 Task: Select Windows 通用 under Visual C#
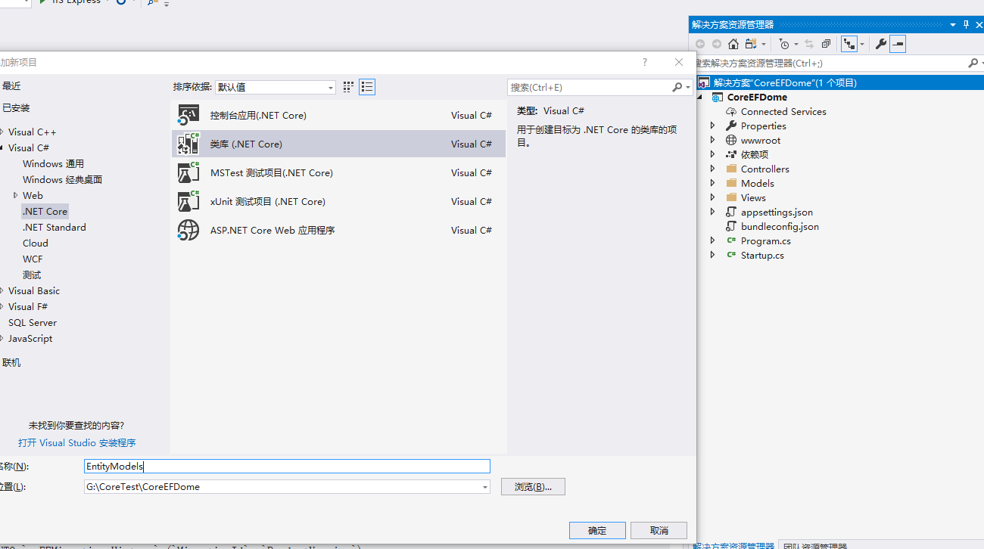pos(53,164)
